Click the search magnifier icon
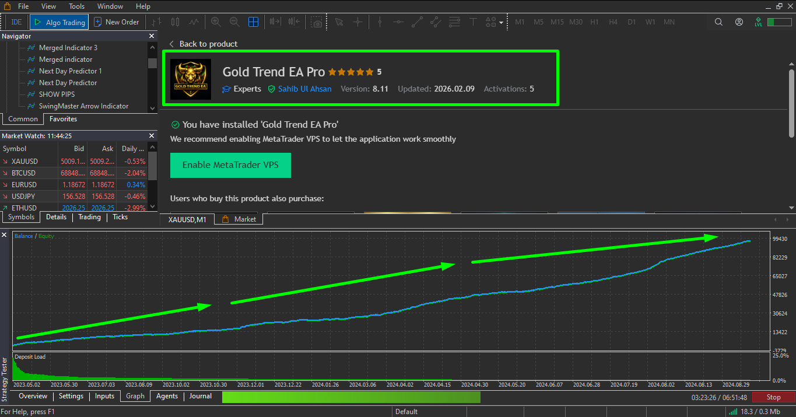 [x=718, y=22]
